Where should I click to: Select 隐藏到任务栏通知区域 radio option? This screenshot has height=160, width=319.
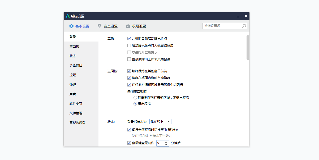point(135,98)
